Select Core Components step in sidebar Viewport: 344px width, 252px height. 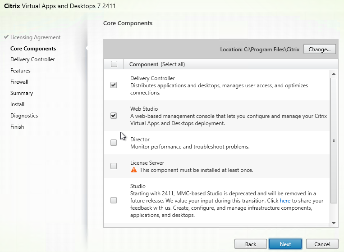tap(33, 49)
